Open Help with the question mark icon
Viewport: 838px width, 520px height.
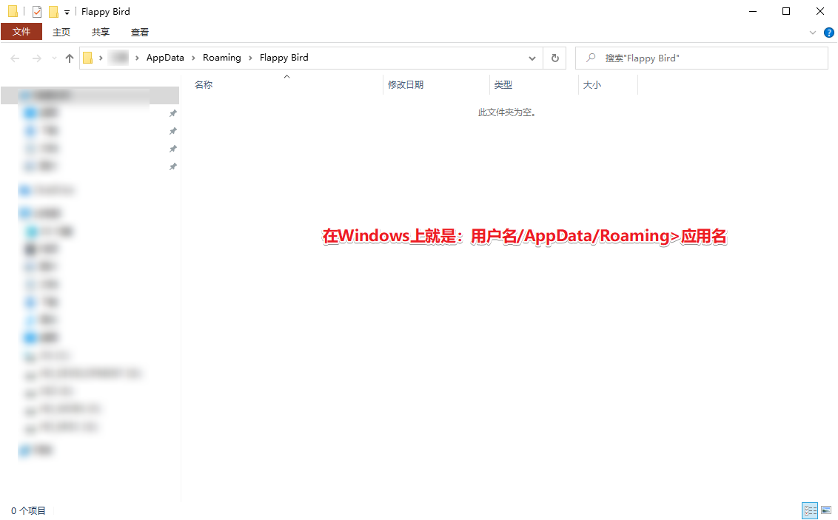(x=829, y=33)
